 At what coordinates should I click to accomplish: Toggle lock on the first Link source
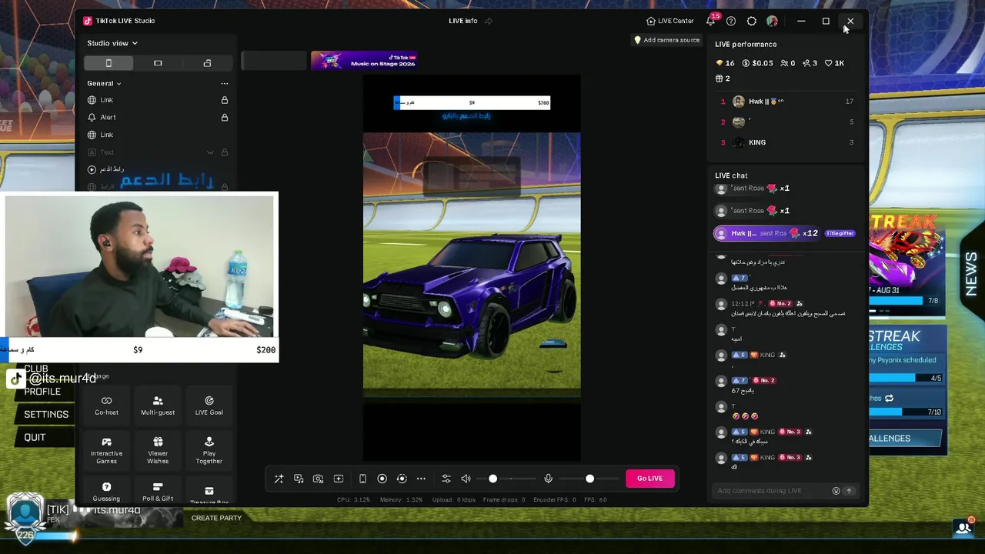[225, 100]
